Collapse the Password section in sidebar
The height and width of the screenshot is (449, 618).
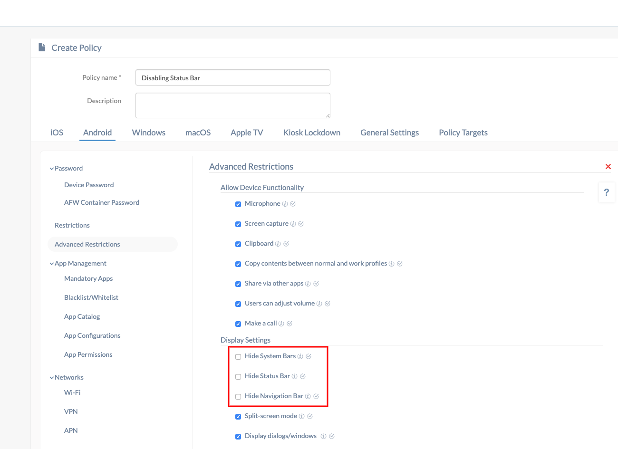coord(52,169)
